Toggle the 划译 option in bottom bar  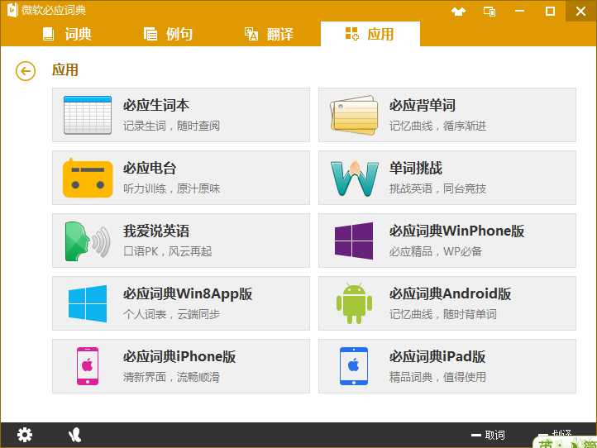555,434
